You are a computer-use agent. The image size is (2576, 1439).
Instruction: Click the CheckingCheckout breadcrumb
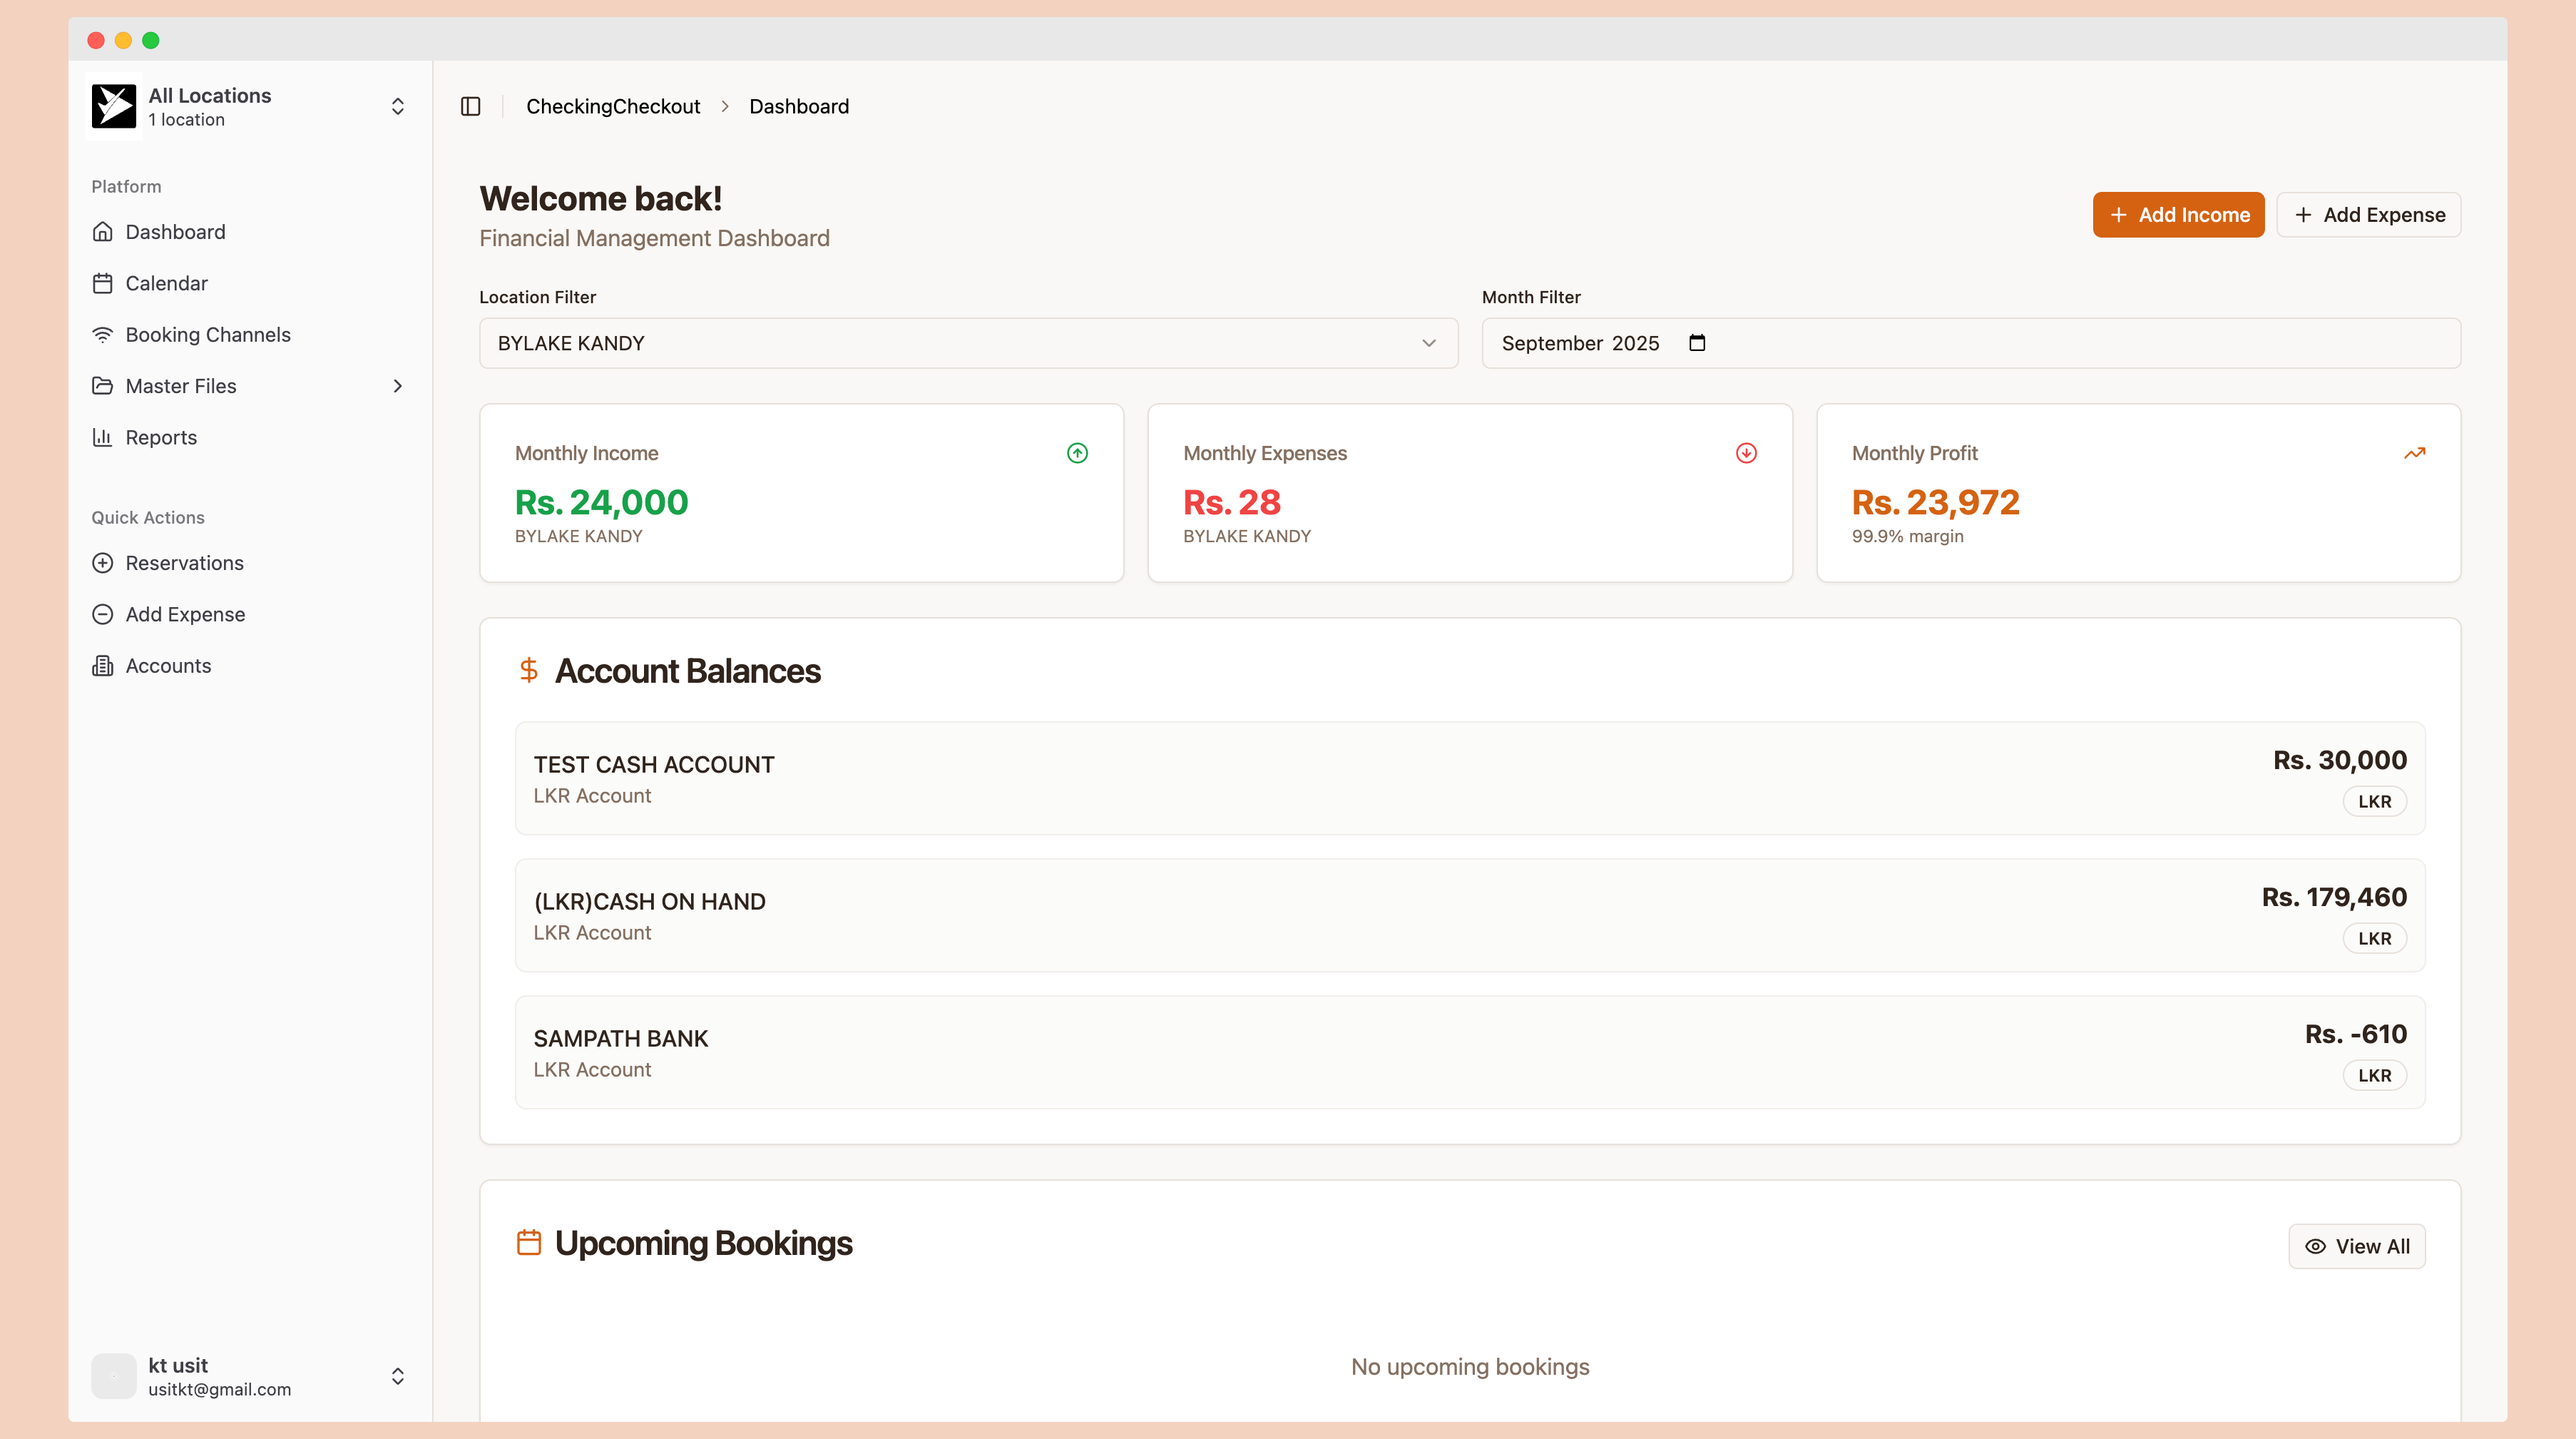pyautogui.click(x=613, y=106)
